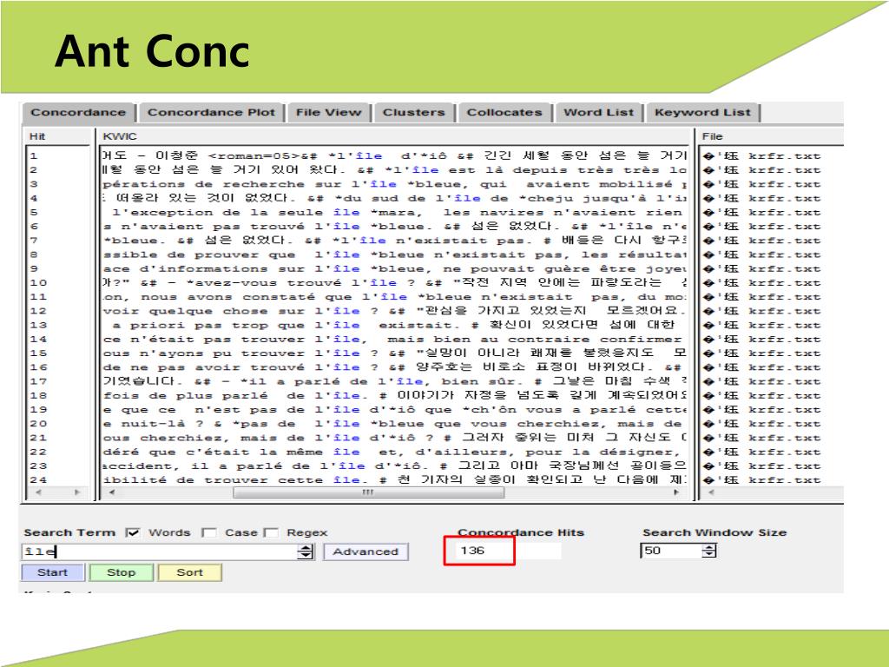Image resolution: width=889 pixels, height=667 pixels.
Task: Click the KWIC line 'accident, il a parlé de l'île'
Action: point(395,466)
